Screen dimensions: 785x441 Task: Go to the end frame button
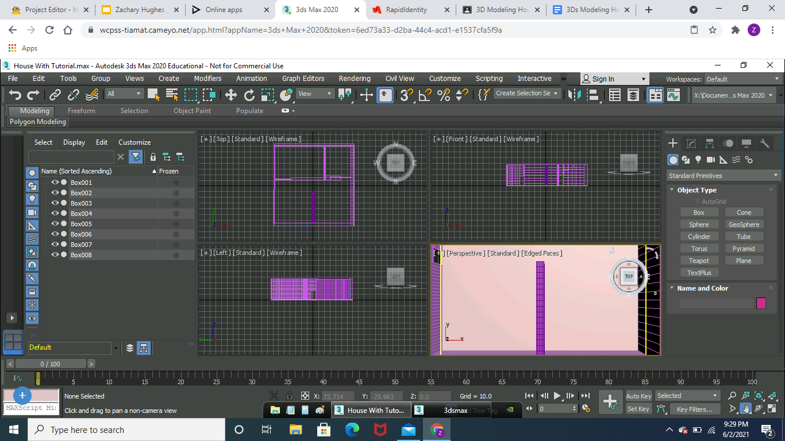tap(585, 396)
